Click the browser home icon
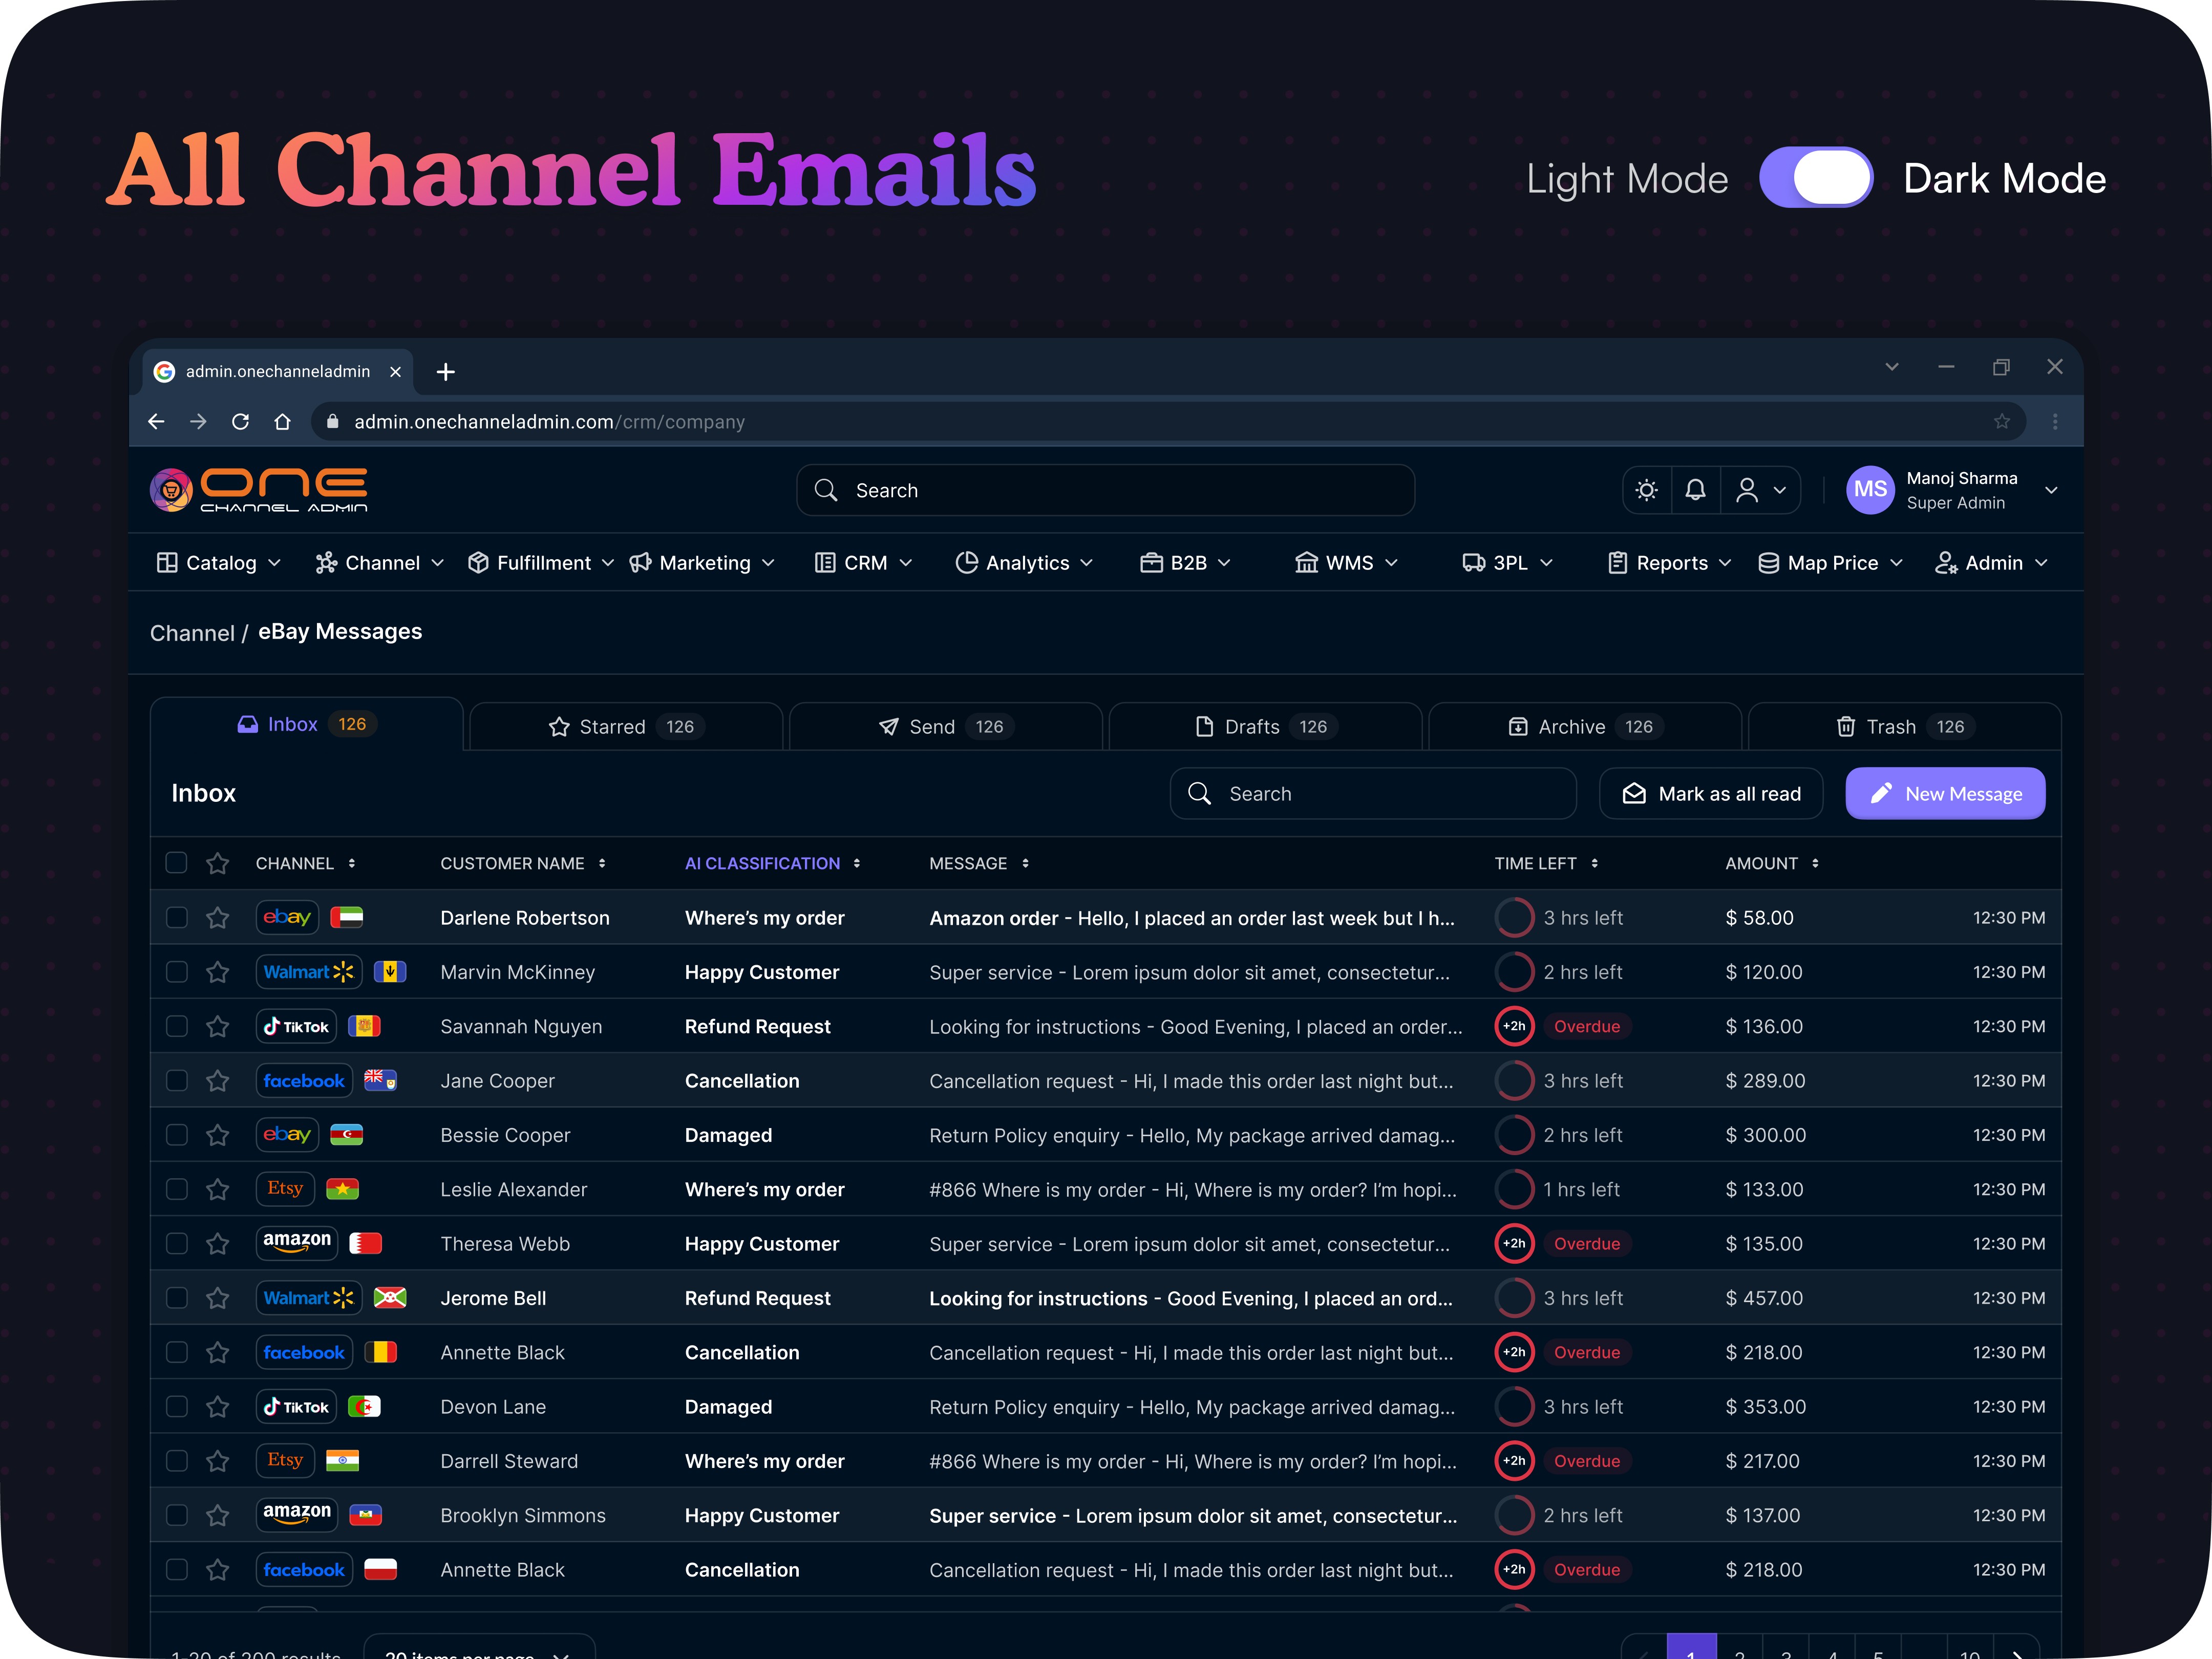This screenshot has width=2212, height=1659. [283, 422]
